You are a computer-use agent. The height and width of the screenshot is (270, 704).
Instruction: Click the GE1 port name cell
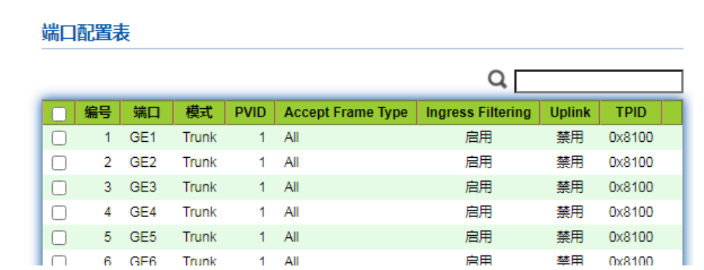(x=143, y=137)
